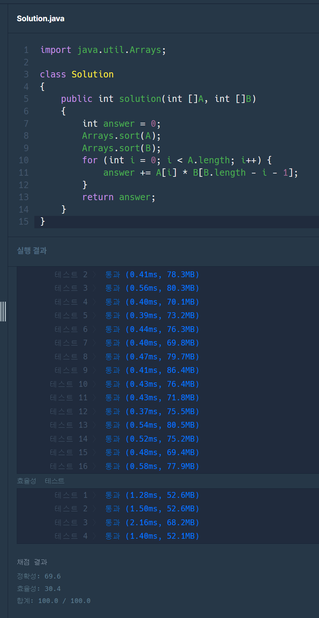
Task: Select result '통과 (0.43ms, 76.4MB)' for 테스트 10
Action: tap(152, 384)
